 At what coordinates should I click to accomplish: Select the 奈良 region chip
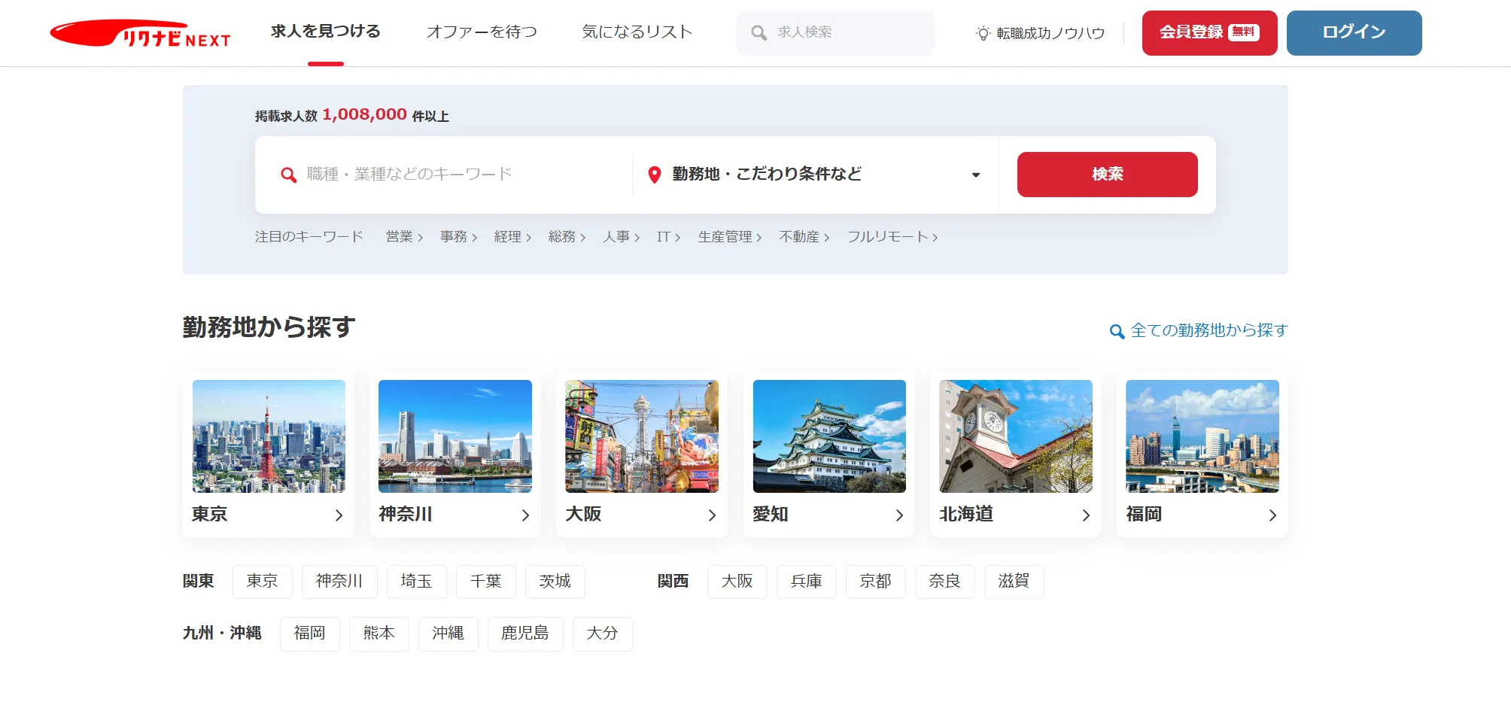click(x=945, y=582)
